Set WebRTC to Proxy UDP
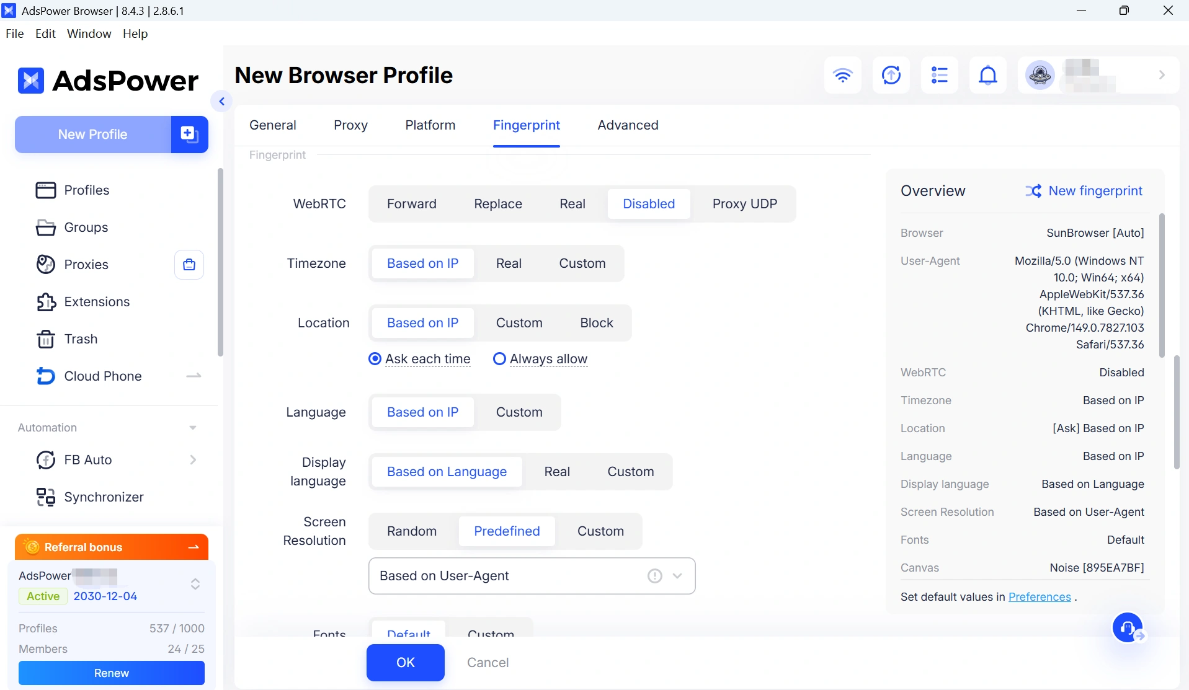 (744, 204)
